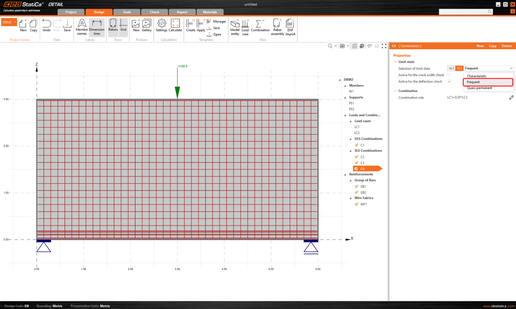
Task: Select the ULS limit state button
Action: (x=451, y=68)
